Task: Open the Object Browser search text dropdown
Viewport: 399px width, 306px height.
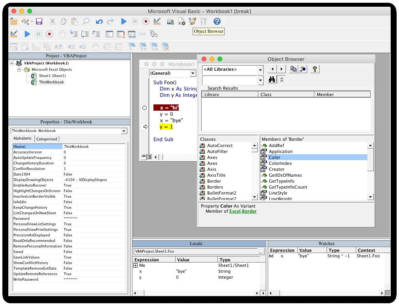Action: click(x=260, y=80)
